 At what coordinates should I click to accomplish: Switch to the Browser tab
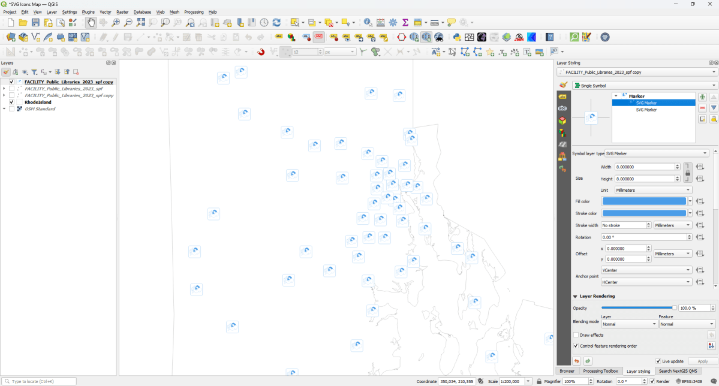click(x=567, y=371)
